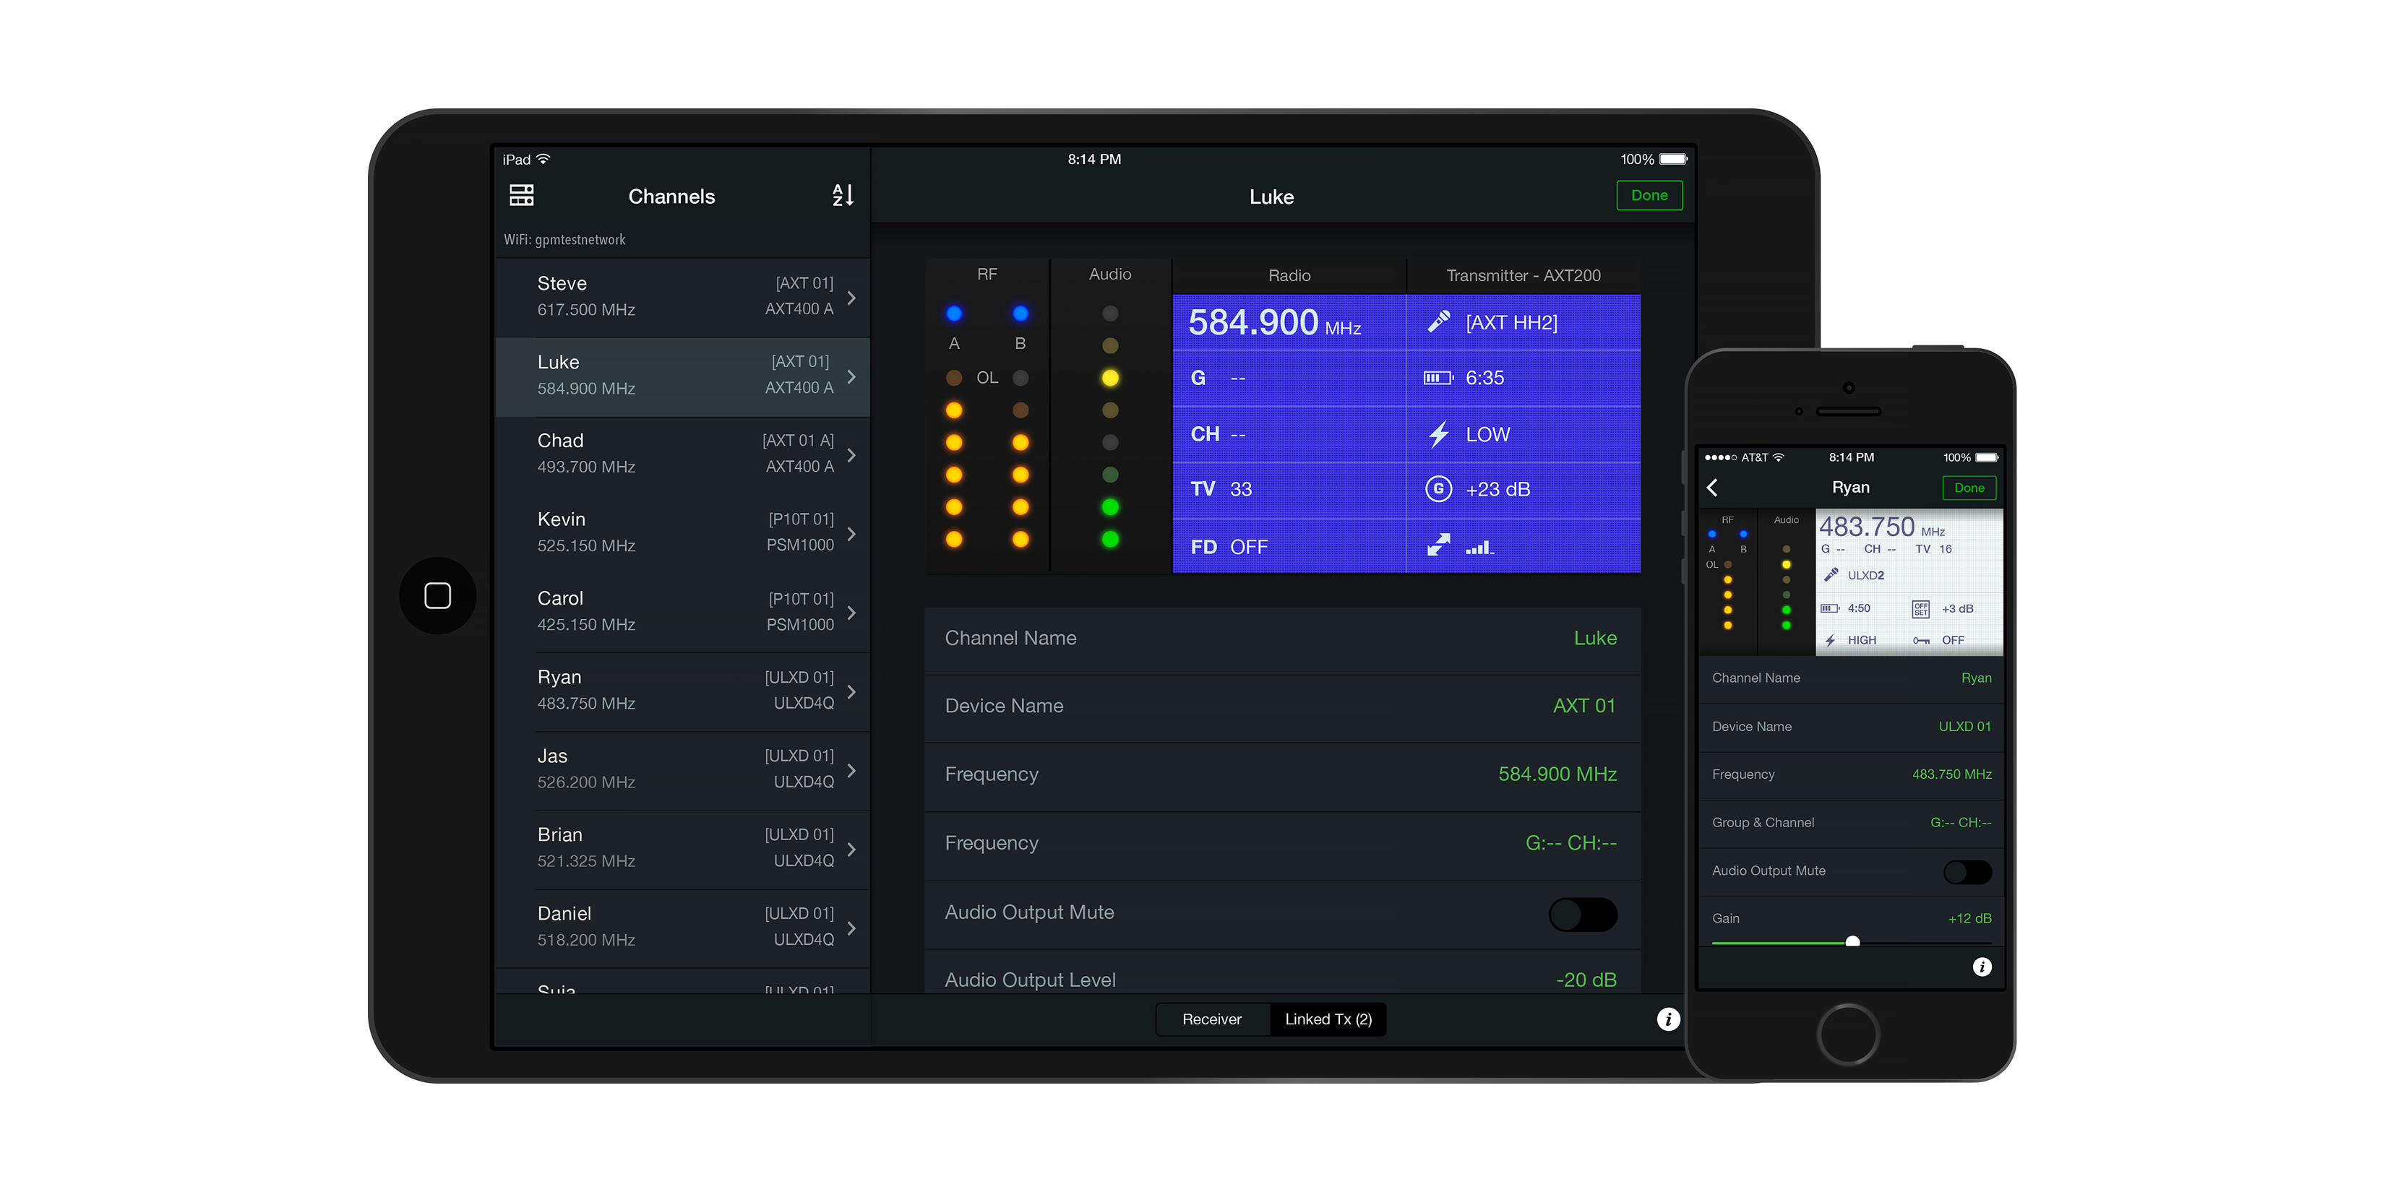Image resolution: width=2385 pixels, height=1192 pixels.
Task: Open iPhone Group & Channel row
Action: [x=1851, y=823]
